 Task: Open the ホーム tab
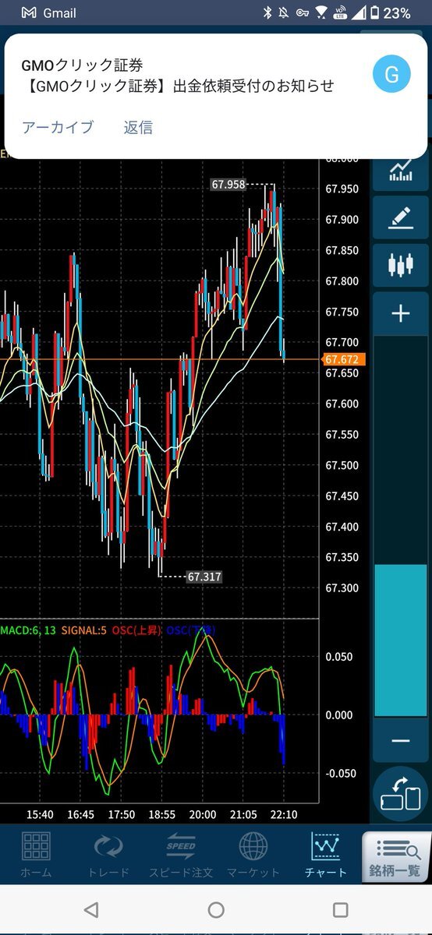[36, 855]
